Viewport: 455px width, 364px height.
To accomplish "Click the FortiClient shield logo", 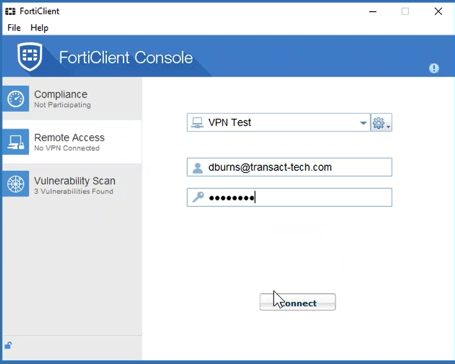I will (x=30, y=57).
